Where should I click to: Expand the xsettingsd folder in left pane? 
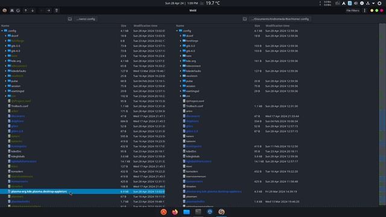coord(5,91)
